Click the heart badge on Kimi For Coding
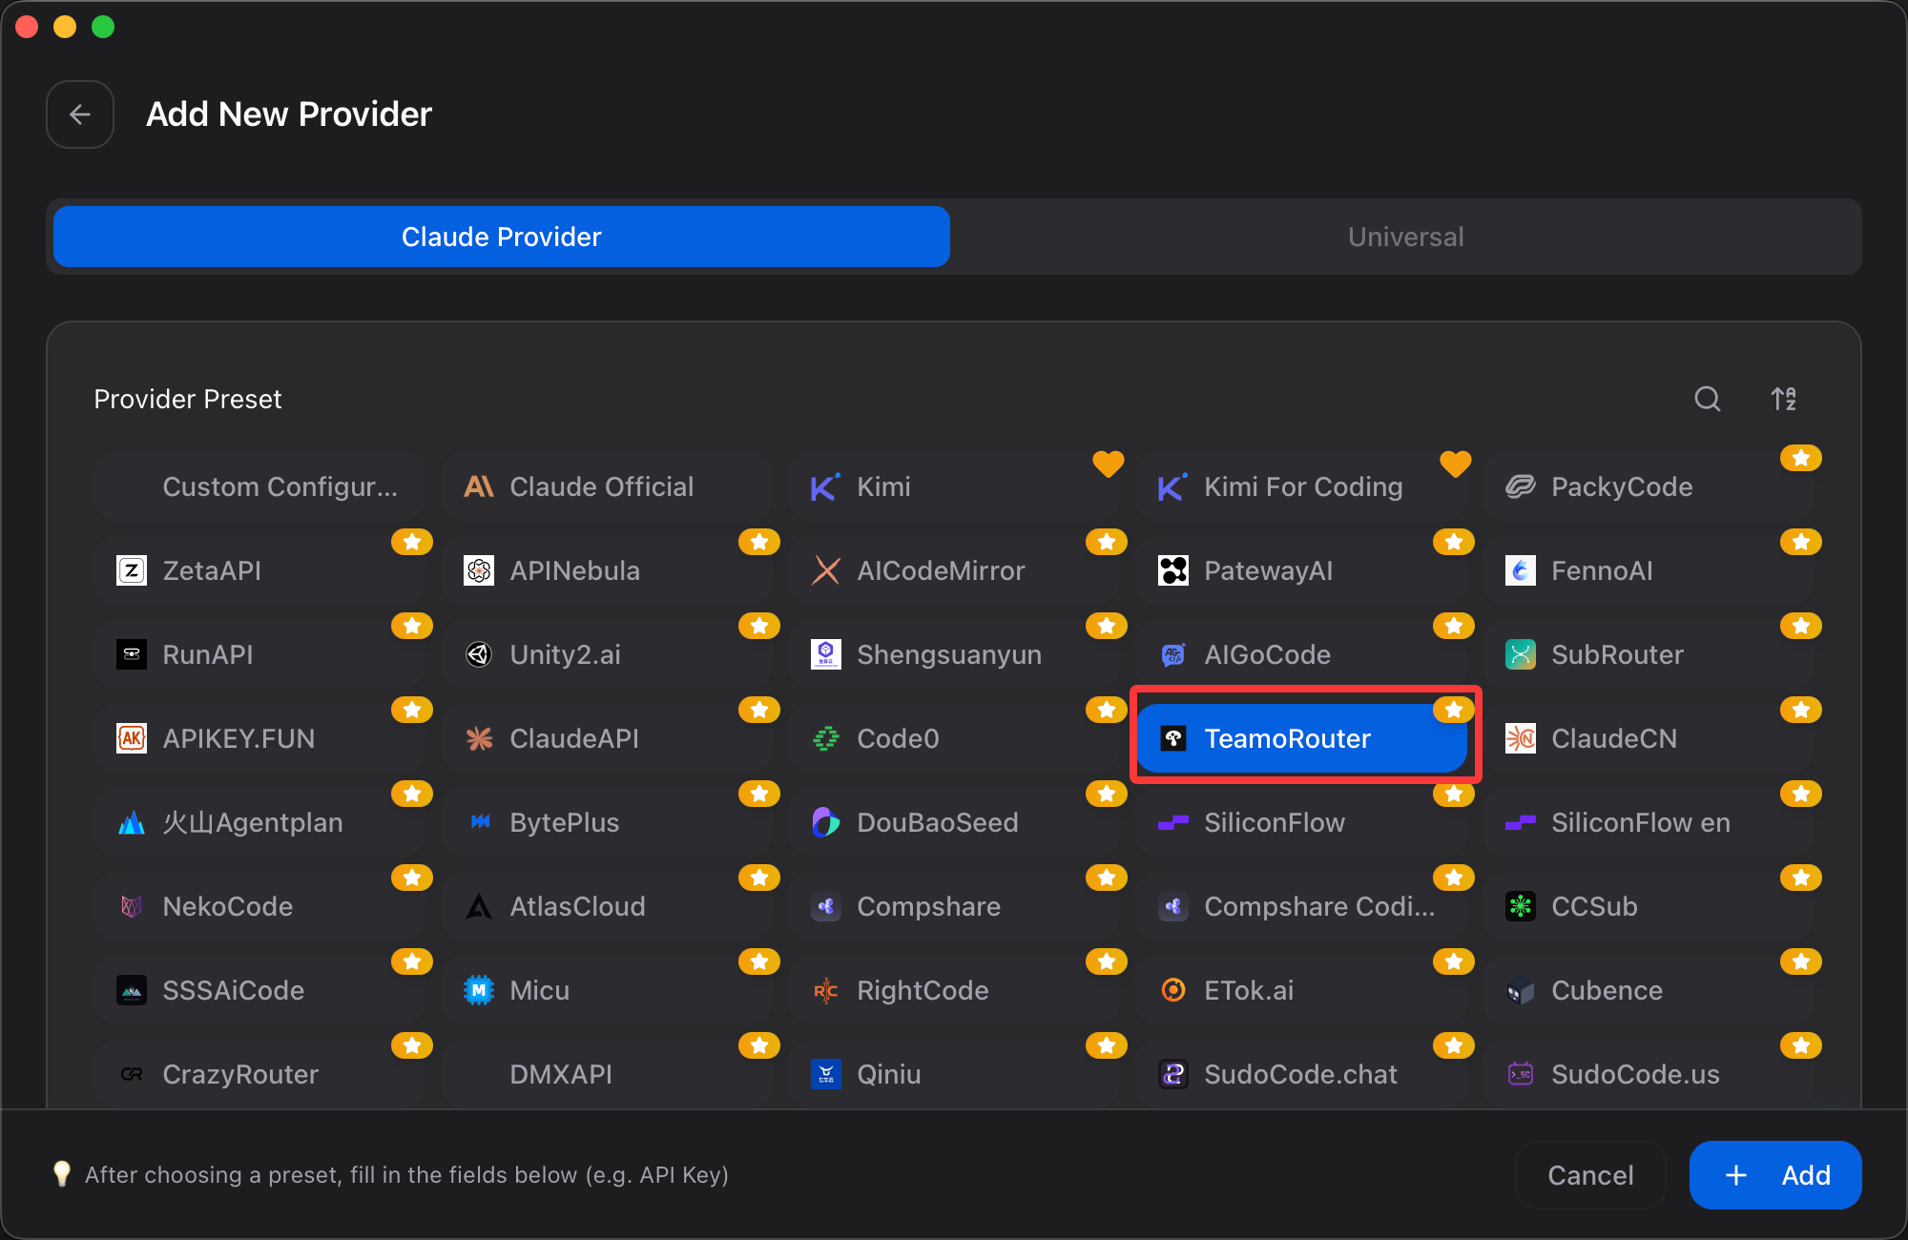The height and width of the screenshot is (1240, 1908). point(1455,464)
